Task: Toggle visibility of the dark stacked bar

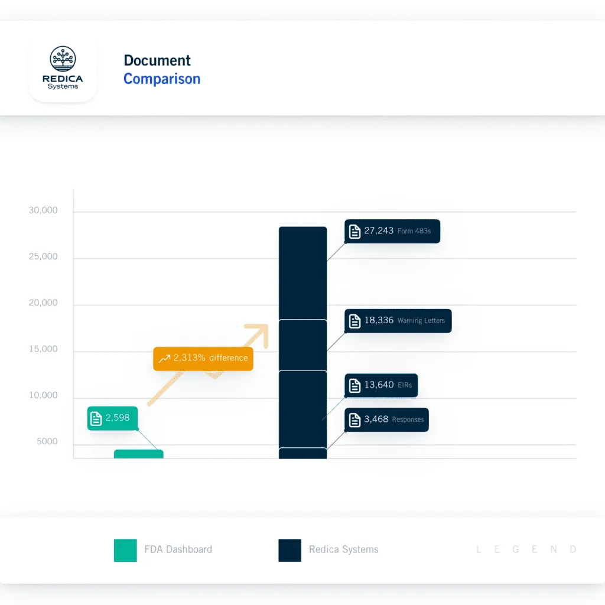Action: coord(302,343)
